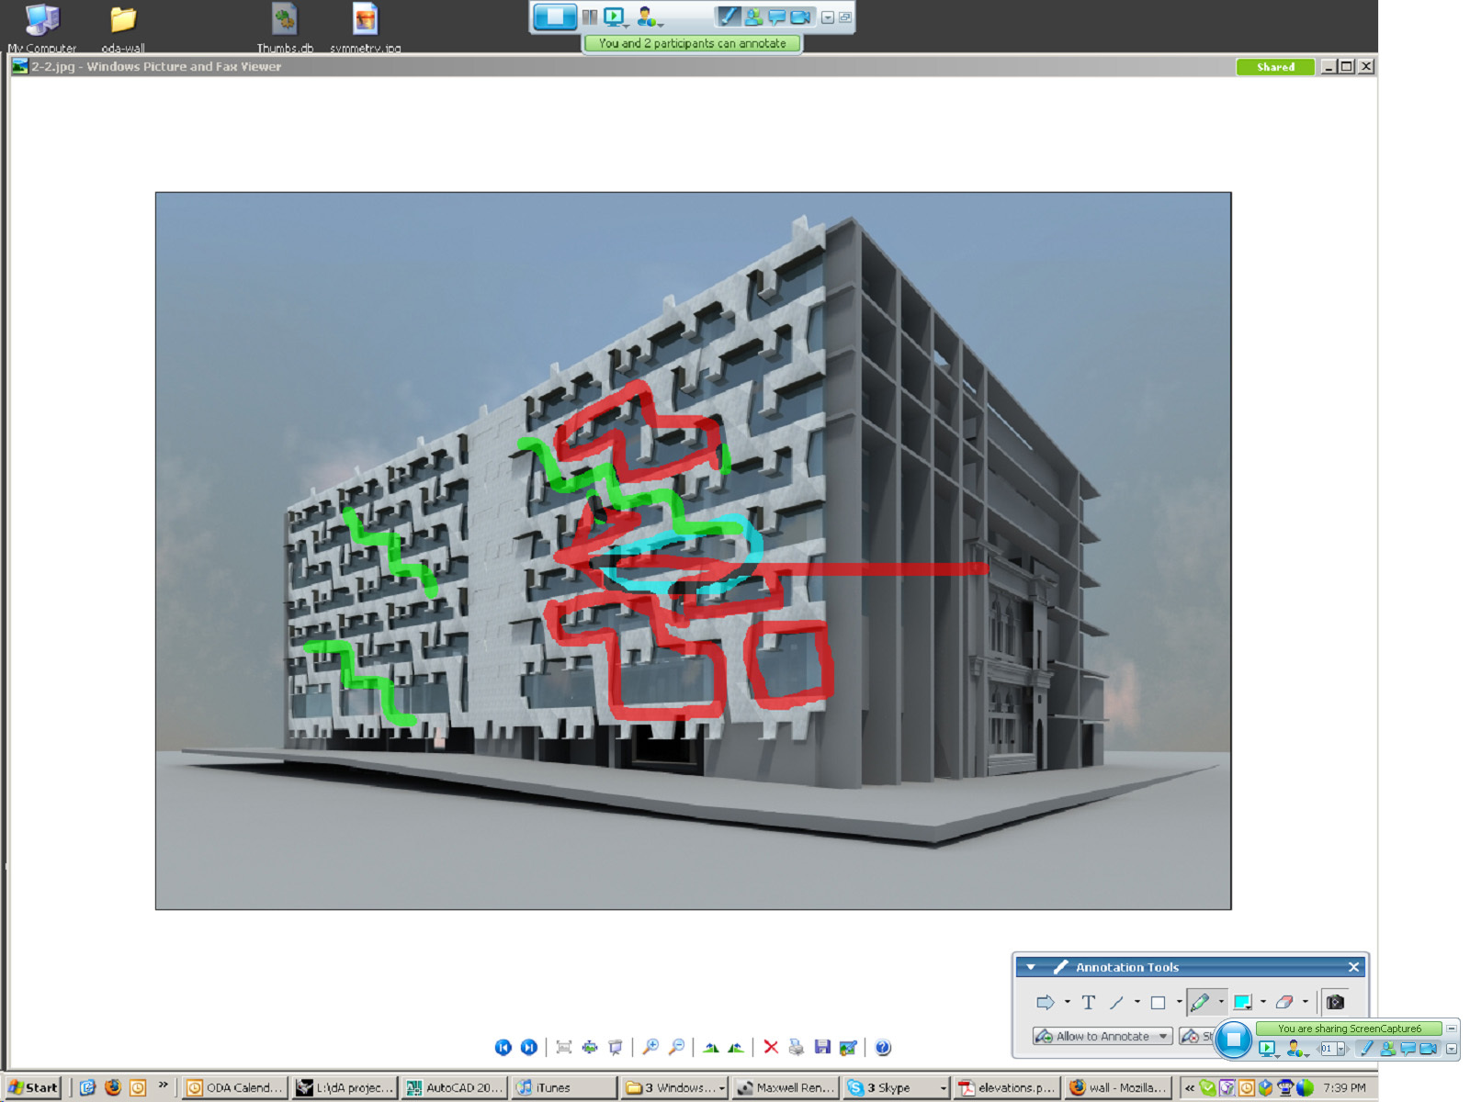Pick cyan annotation color swatch
Image resolution: width=1470 pixels, height=1102 pixels.
(x=1242, y=1002)
